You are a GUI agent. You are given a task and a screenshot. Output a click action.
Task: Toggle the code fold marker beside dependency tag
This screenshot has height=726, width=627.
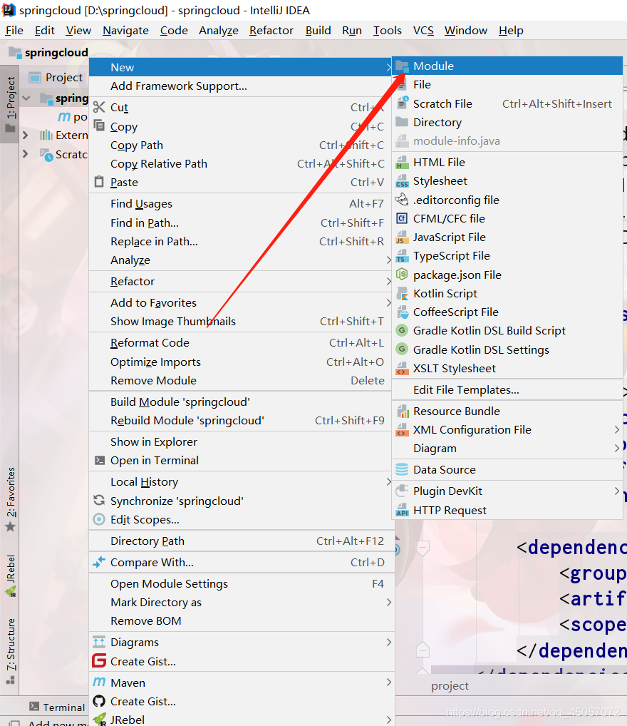423,548
